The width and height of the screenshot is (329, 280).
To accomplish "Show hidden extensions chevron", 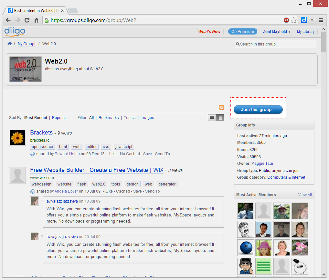I will pyautogui.click(x=313, y=20).
